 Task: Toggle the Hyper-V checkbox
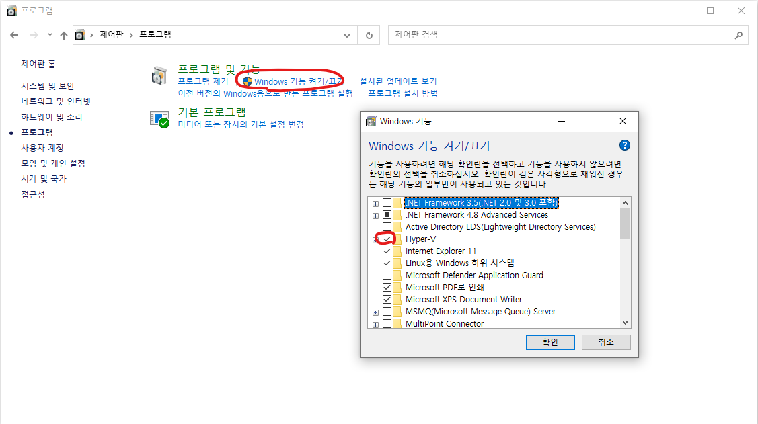387,239
